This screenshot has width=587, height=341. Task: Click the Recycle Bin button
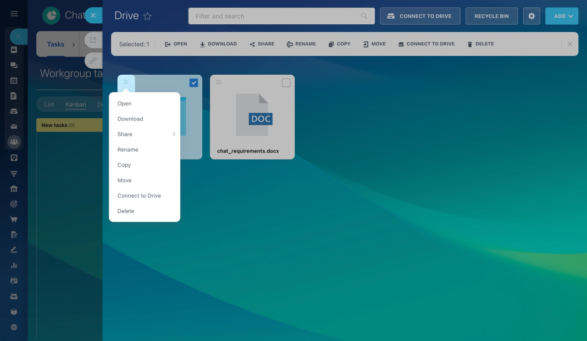click(492, 16)
